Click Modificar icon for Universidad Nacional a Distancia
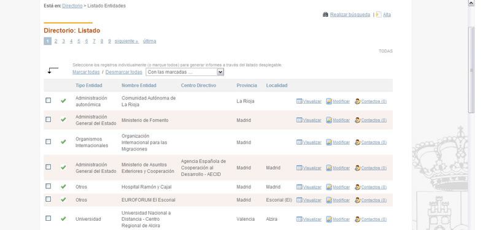 click(329, 219)
